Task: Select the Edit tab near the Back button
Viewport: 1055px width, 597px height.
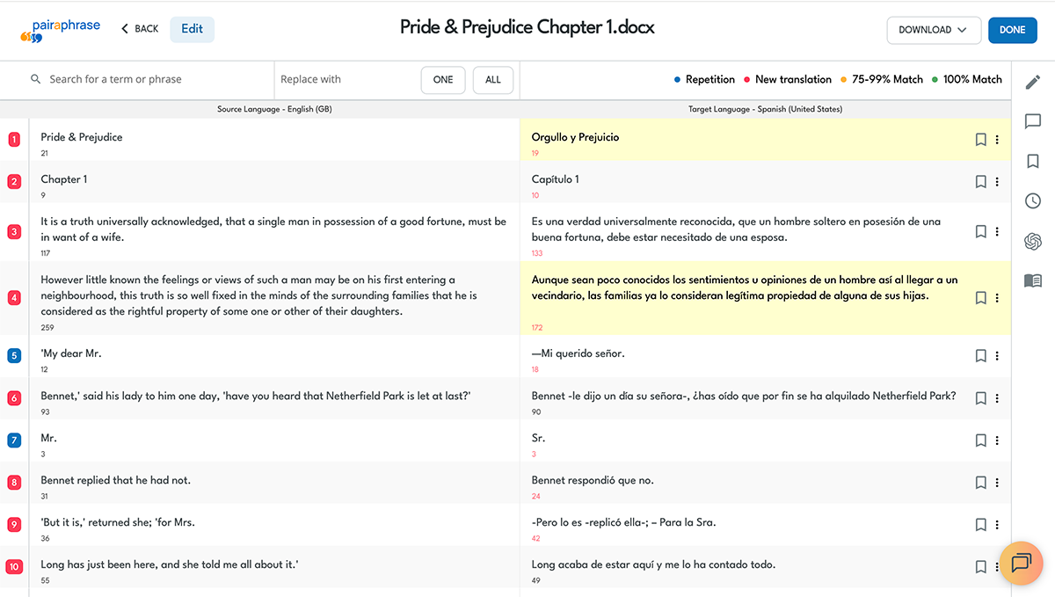Action: click(x=192, y=28)
